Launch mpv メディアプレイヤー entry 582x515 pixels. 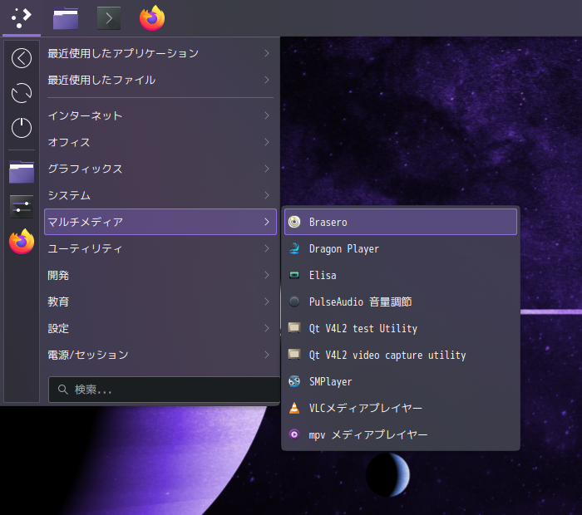pos(401,434)
